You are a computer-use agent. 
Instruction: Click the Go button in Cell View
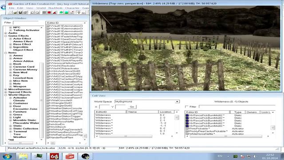[132, 107]
